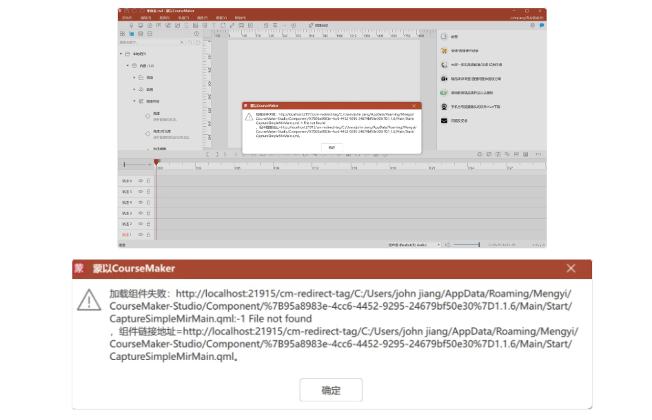Click the John jiang account label

point(527,18)
